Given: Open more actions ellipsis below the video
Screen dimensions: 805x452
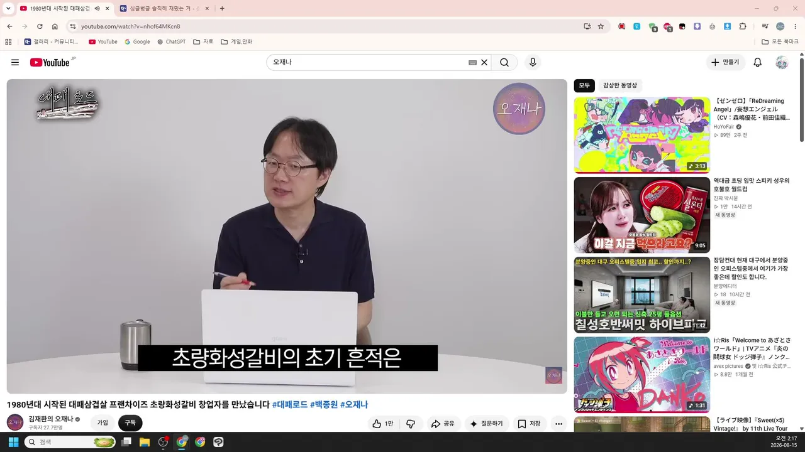Looking at the screenshot, I should [x=558, y=424].
